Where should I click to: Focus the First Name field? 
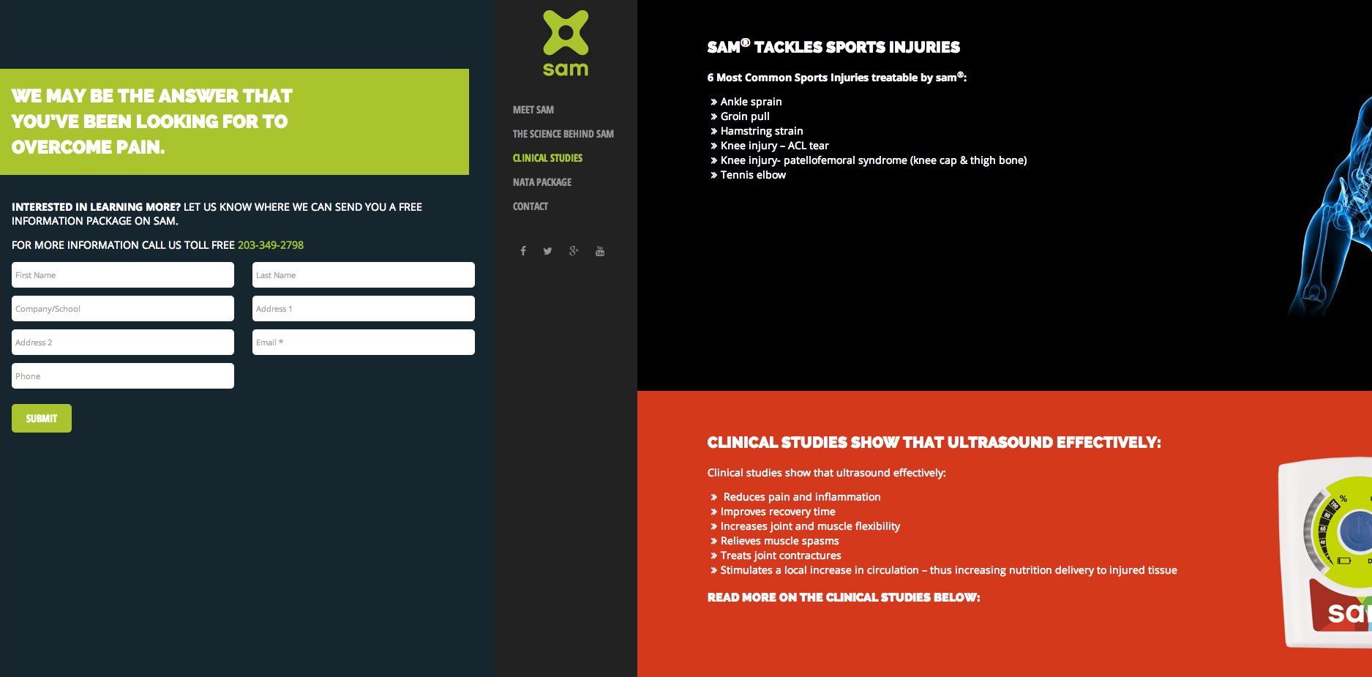coord(123,275)
